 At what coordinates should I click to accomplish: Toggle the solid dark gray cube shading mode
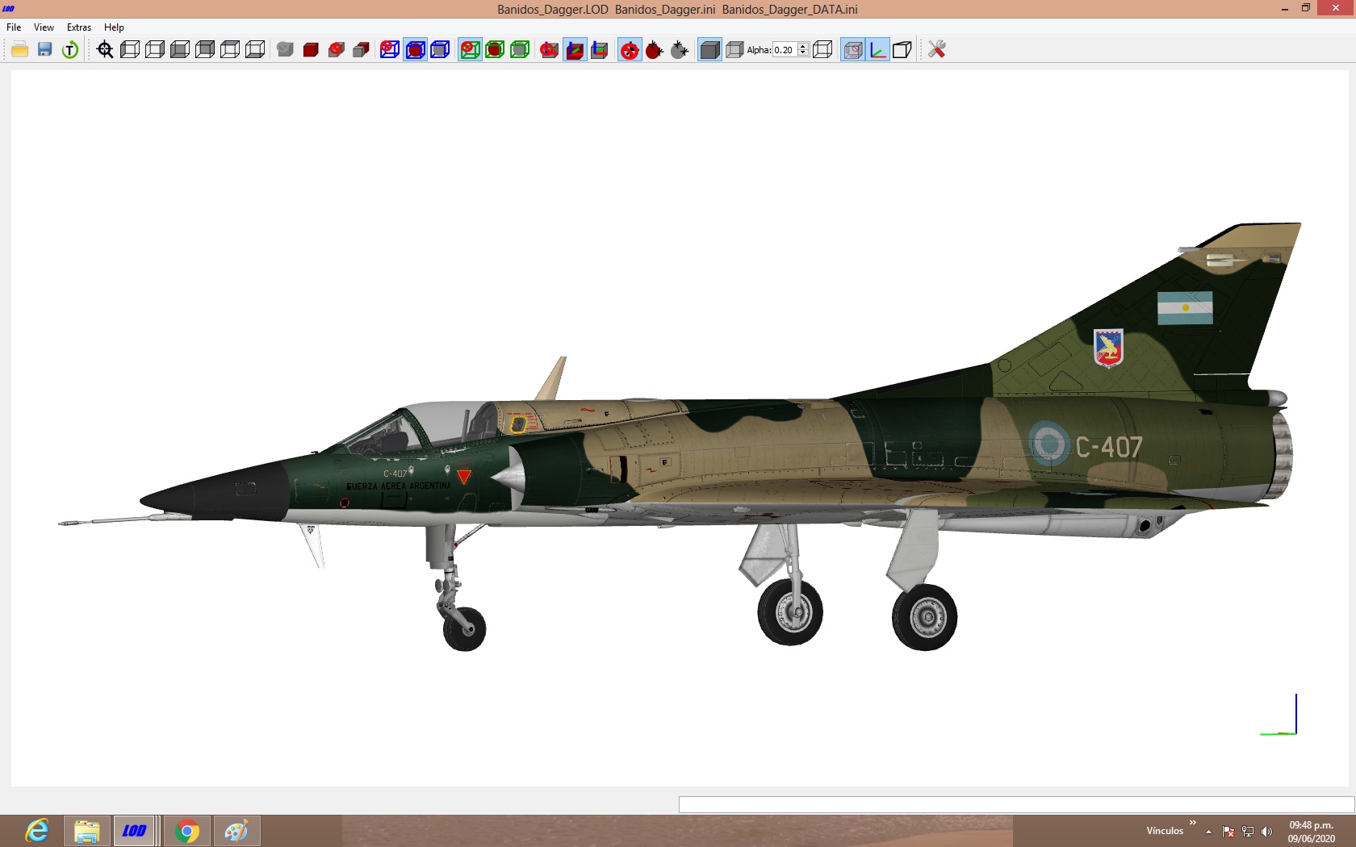(709, 50)
